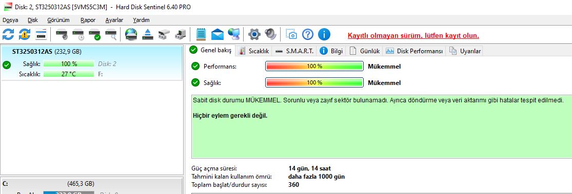Switch to the Uyarılar tab
Viewport: 572px width, 194px height.
[x=465, y=51]
